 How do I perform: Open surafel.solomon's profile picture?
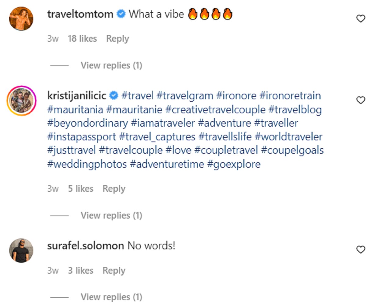pos(21,250)
